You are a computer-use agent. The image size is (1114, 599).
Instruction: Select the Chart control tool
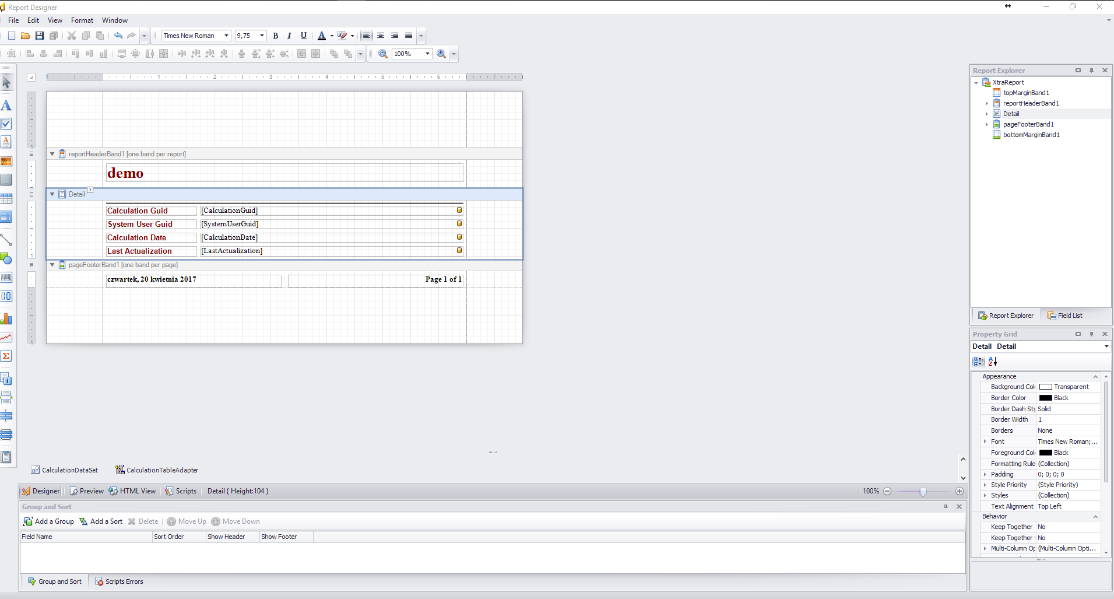6,319
